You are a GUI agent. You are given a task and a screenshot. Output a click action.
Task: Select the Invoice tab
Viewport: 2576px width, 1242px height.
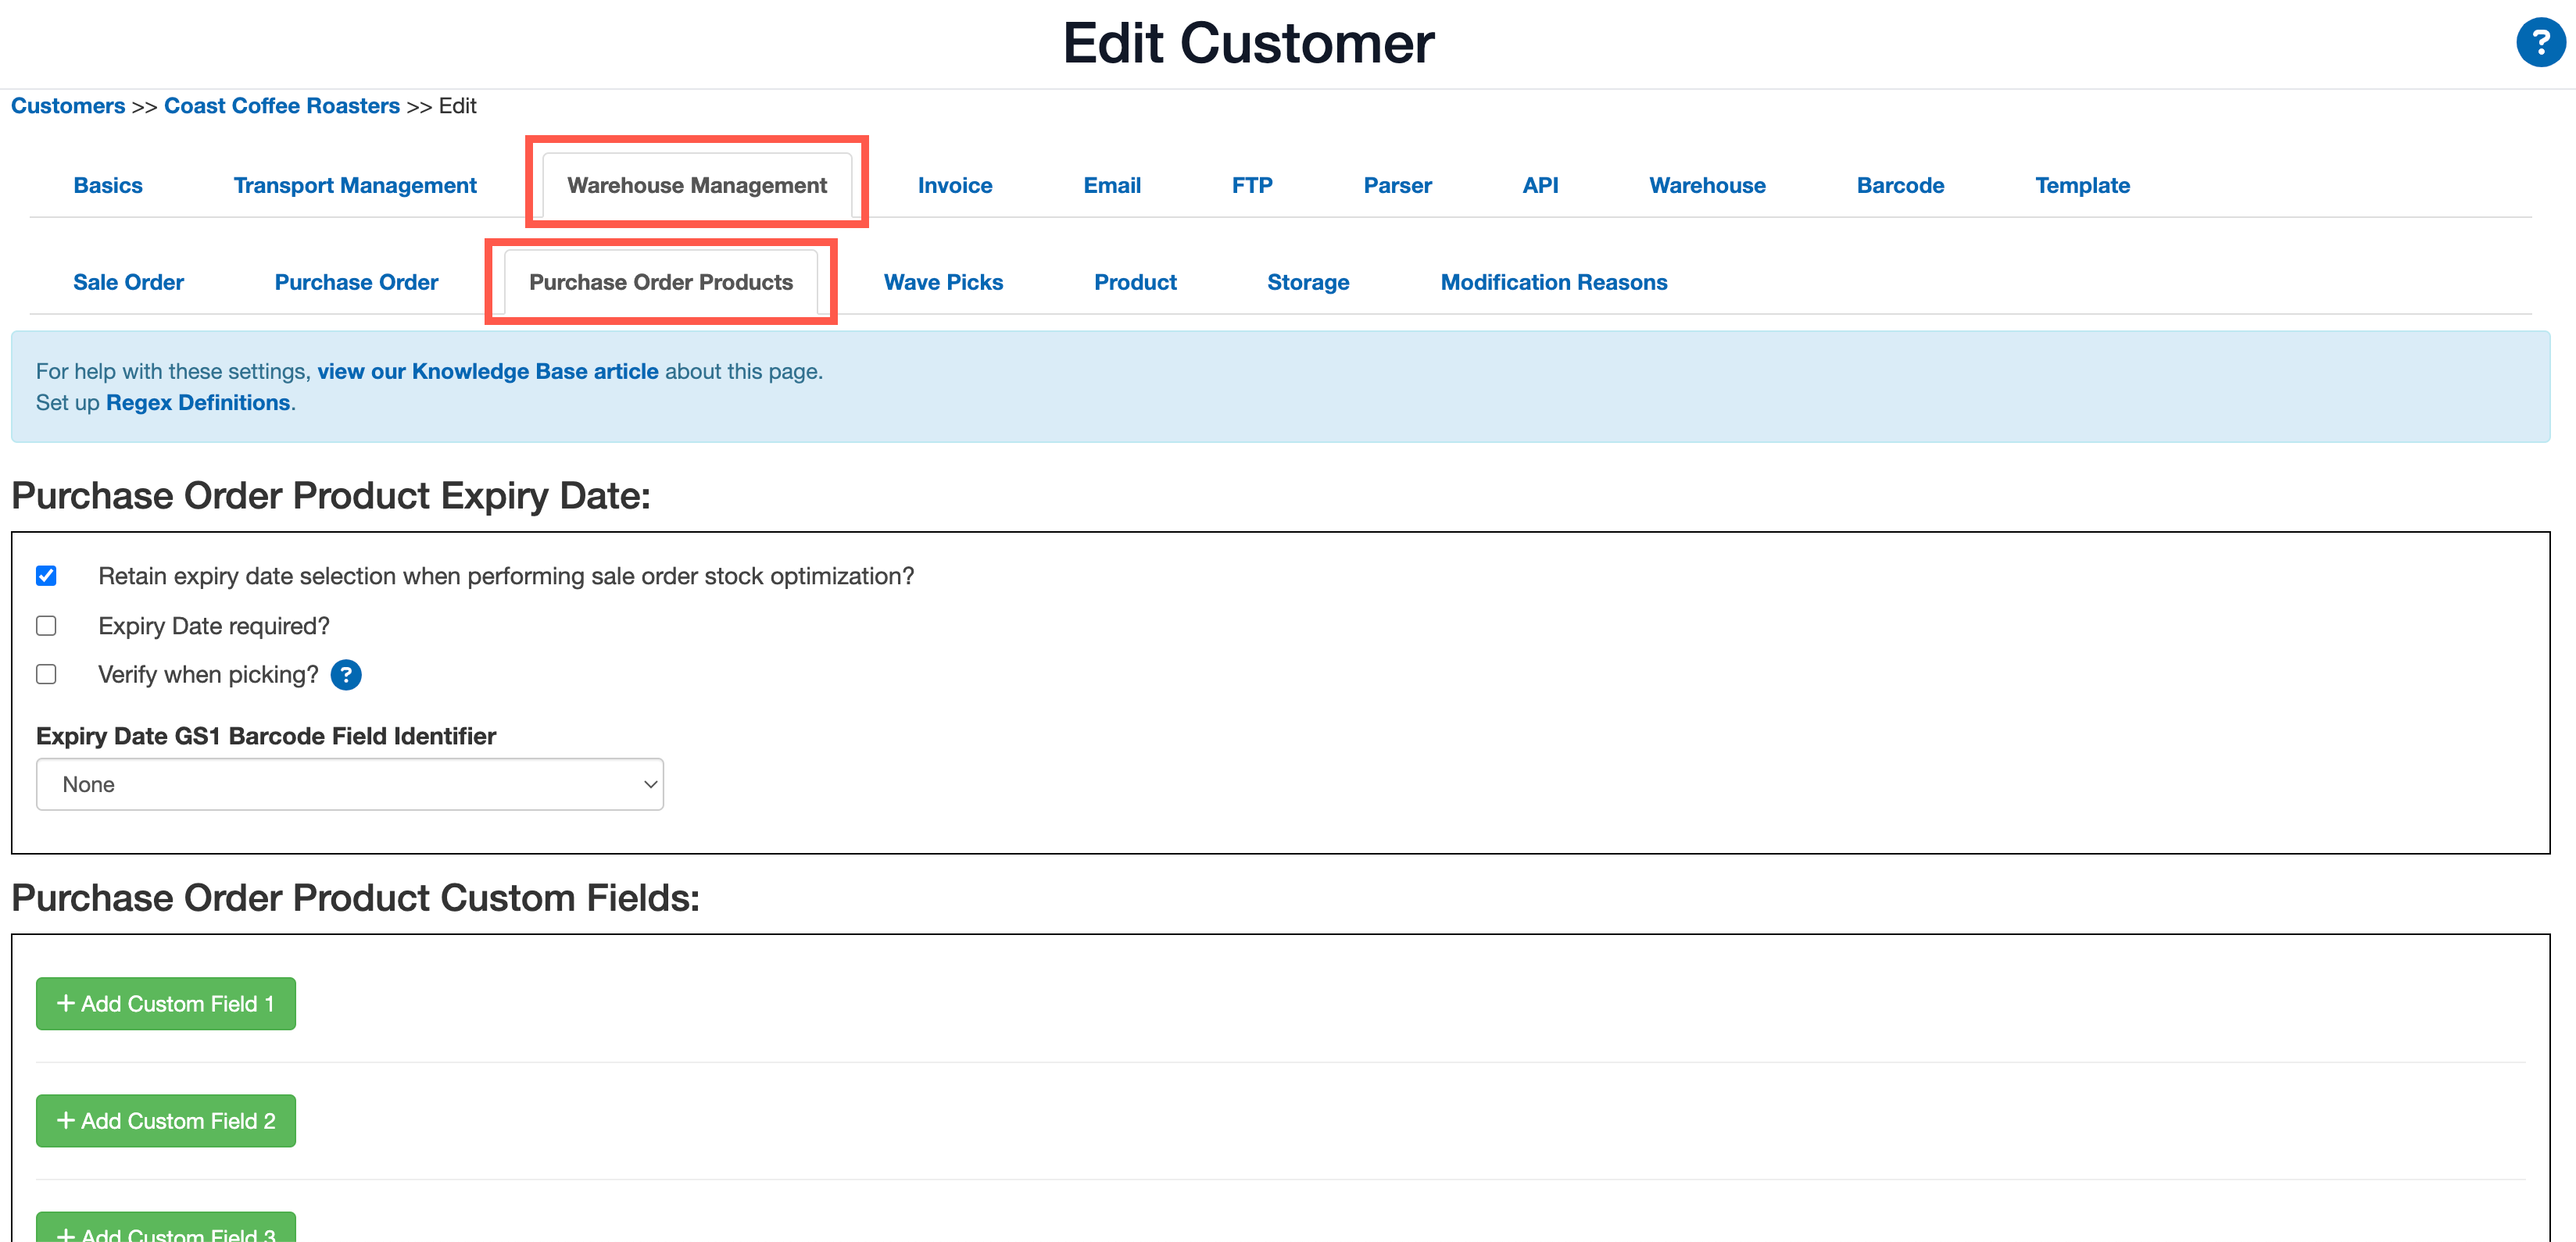(955, 185)
